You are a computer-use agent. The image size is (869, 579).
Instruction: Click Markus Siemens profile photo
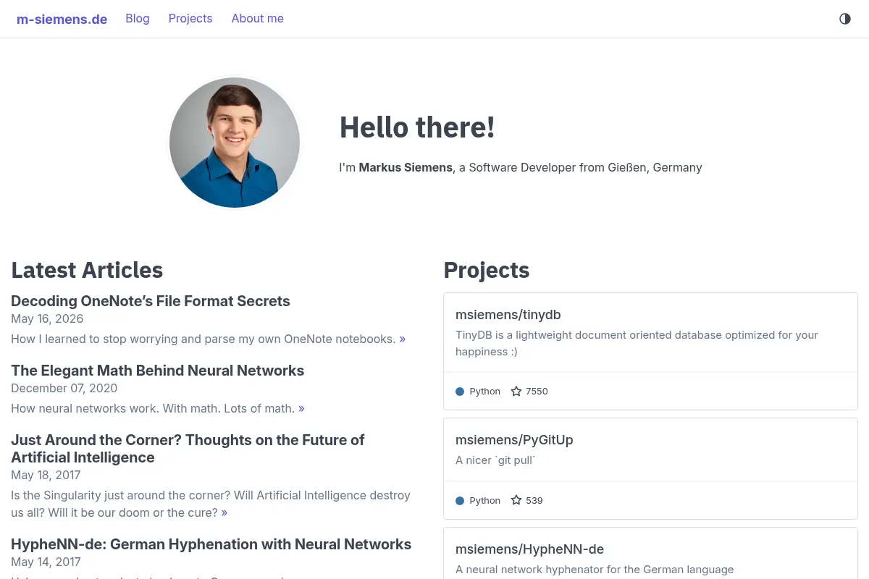pos(235,143)
